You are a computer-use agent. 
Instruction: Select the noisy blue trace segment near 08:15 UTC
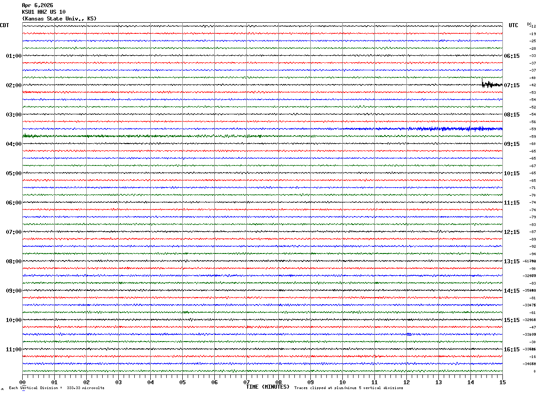point(445,129)
